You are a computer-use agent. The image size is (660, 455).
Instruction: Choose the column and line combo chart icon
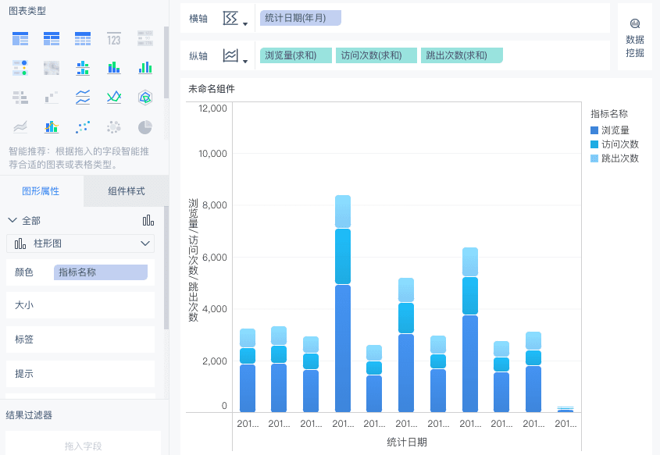click(52, 127)
